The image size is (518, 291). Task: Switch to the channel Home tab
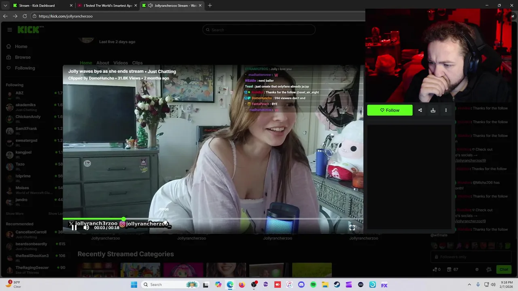pos(86,63)
